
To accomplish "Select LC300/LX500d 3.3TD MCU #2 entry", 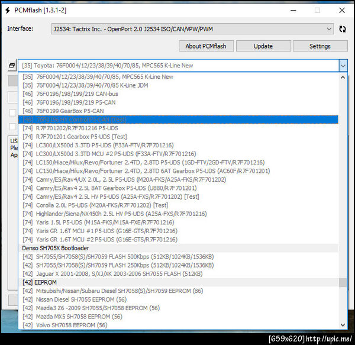I will pyautogui.click(x=178, y=154).
